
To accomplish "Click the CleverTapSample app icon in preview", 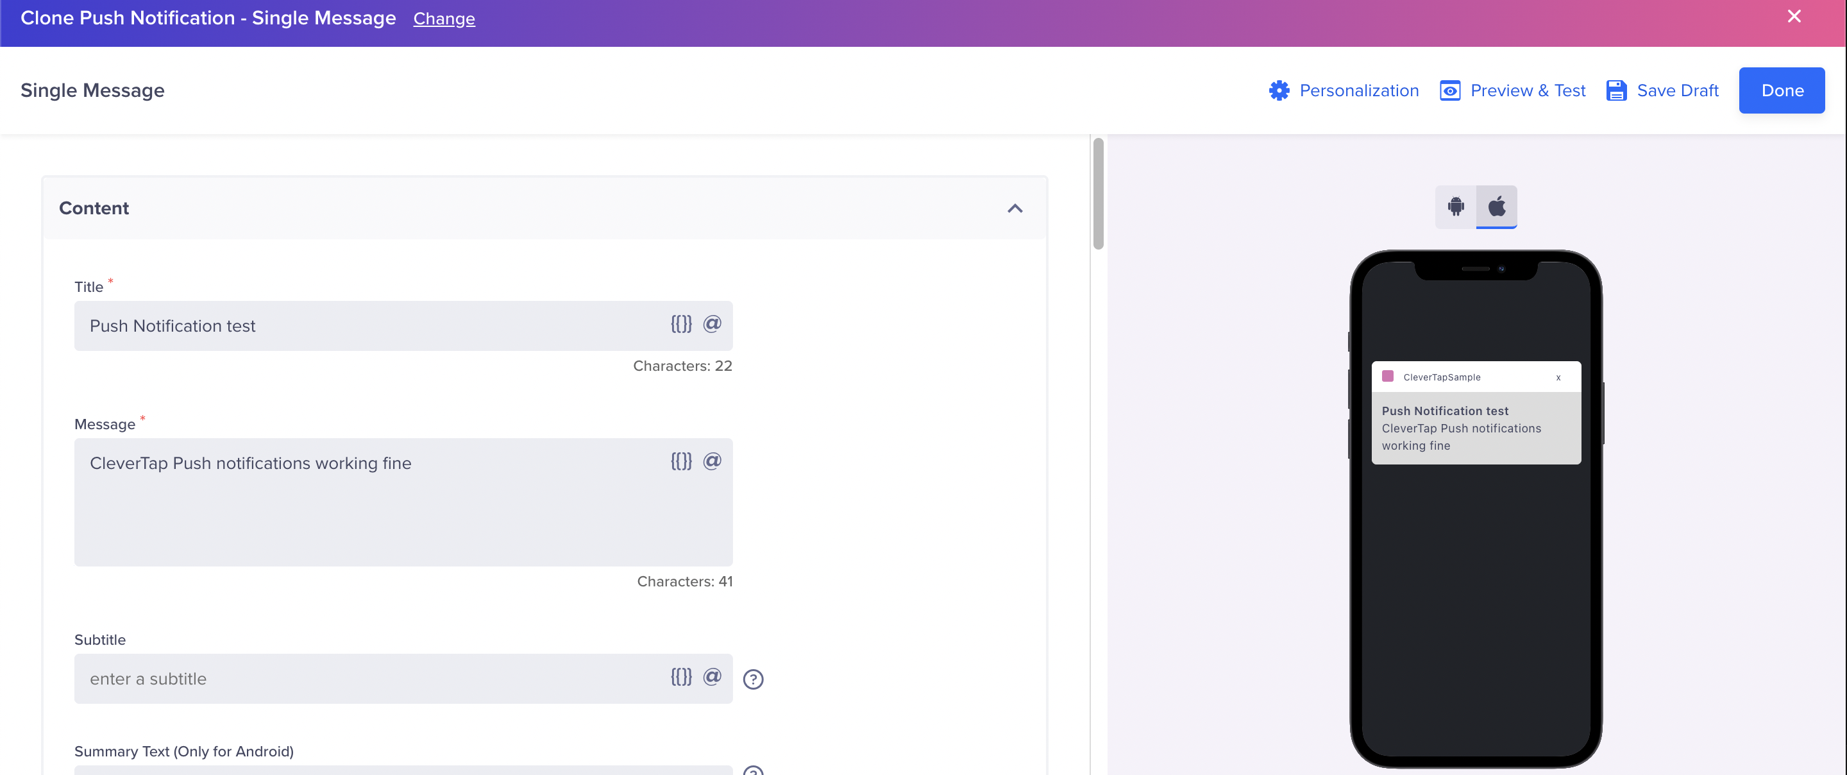I will click(1387, 376).
